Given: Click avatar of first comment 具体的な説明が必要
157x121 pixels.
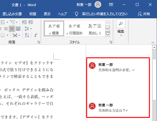Looking at the screenshot, I should click(x=92, y=66).
